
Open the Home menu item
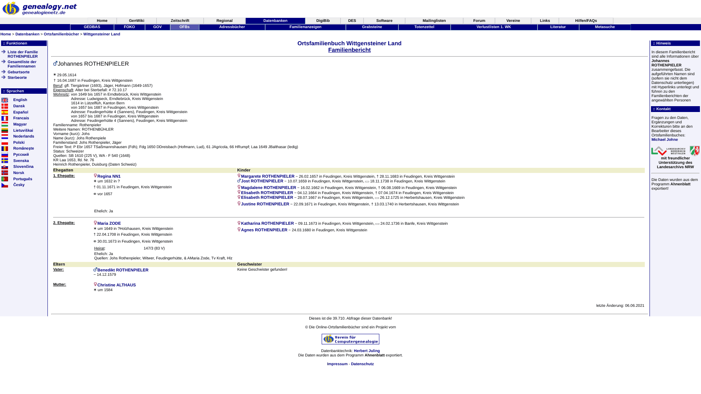coord(102,21)
